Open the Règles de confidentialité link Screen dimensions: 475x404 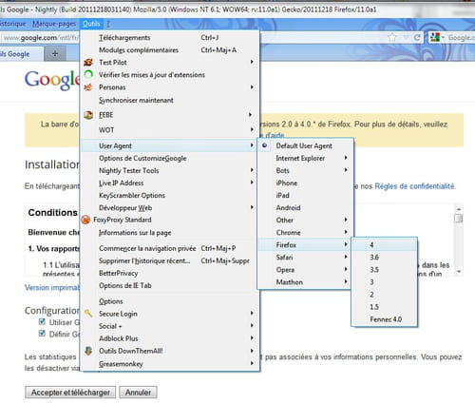pyautogui.click(x=415, y=186)
